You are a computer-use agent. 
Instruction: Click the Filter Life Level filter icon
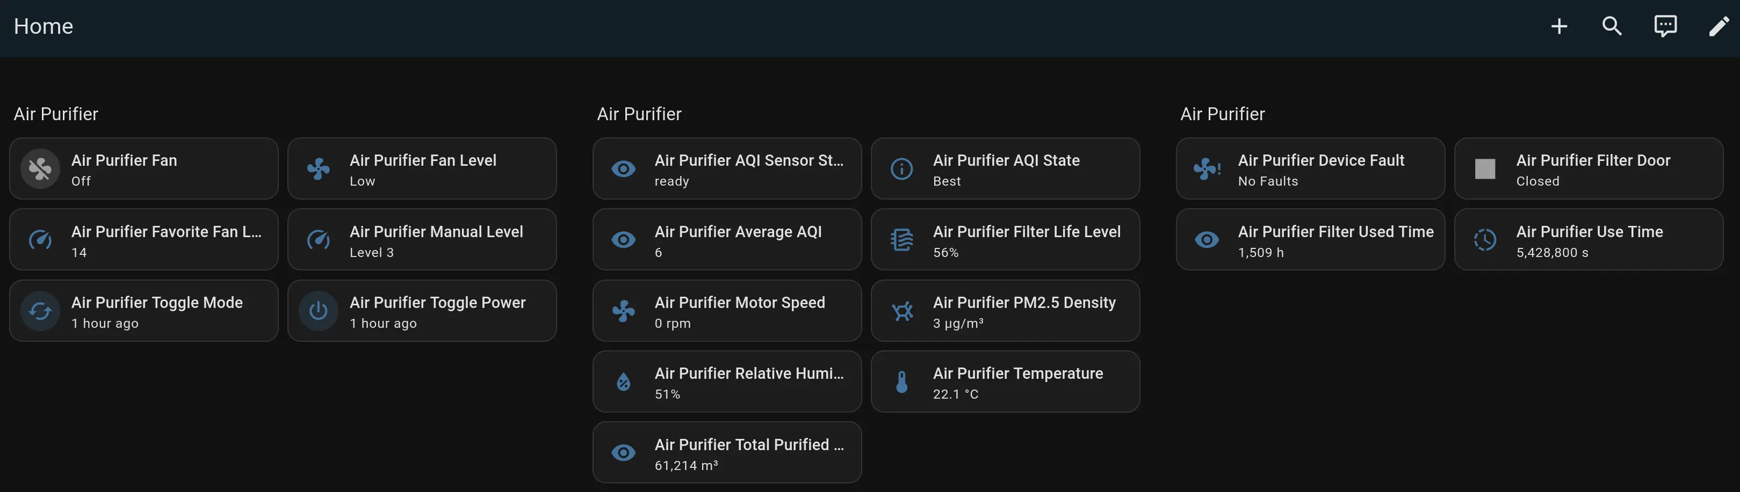[902, 240]
